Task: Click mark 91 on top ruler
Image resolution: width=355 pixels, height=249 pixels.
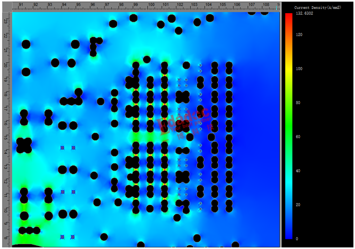Action: click(21, 5)
